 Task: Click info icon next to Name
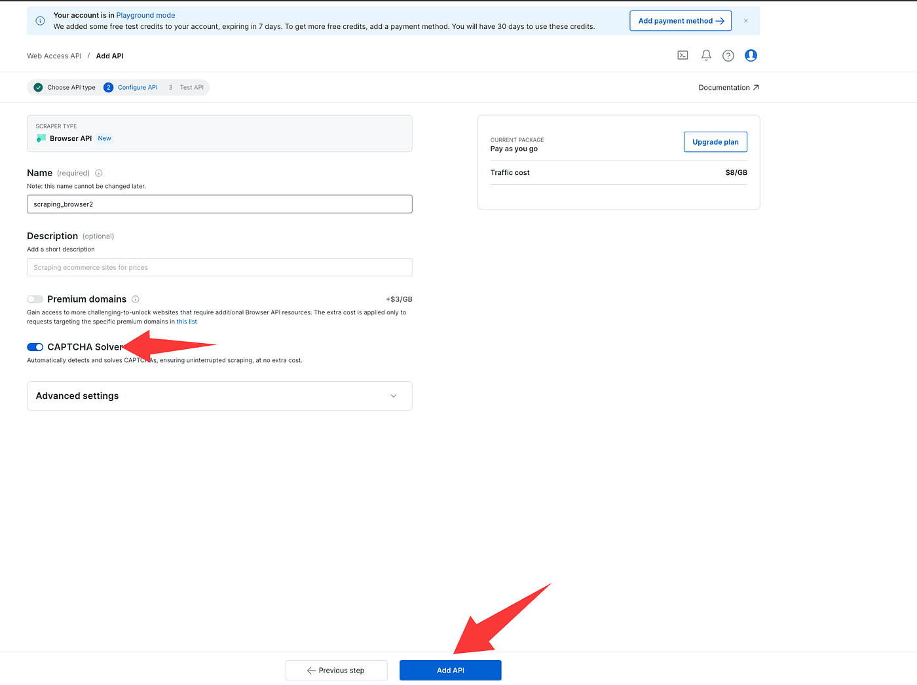coord(99,174)
